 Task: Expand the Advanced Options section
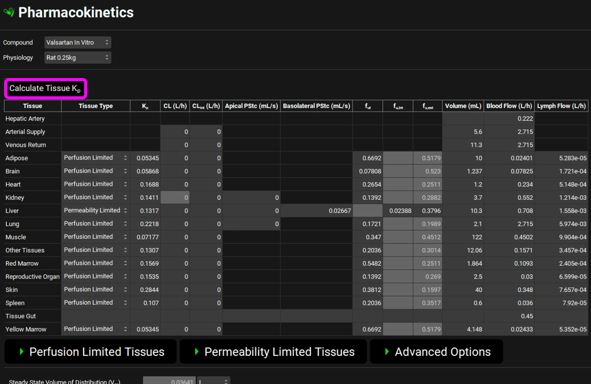point(436,352)
